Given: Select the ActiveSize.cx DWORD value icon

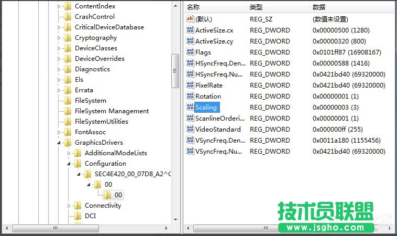Looking at the screenshot, I should point(190,30).
